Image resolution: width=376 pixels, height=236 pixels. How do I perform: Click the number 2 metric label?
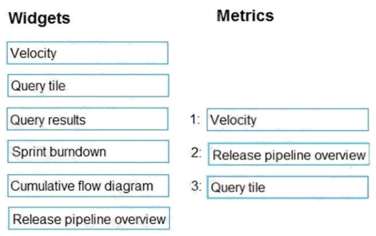tap(196, 153)
